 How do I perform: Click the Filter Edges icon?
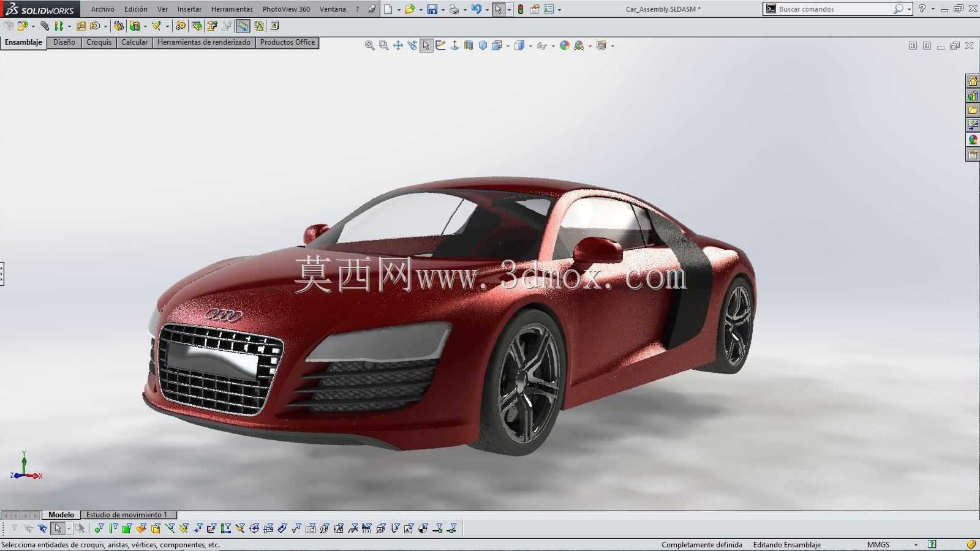pyautogui.click(x=113, y=528)
